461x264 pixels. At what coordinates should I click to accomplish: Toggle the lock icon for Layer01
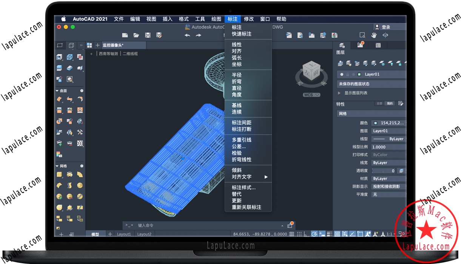(x=347, y=74)
